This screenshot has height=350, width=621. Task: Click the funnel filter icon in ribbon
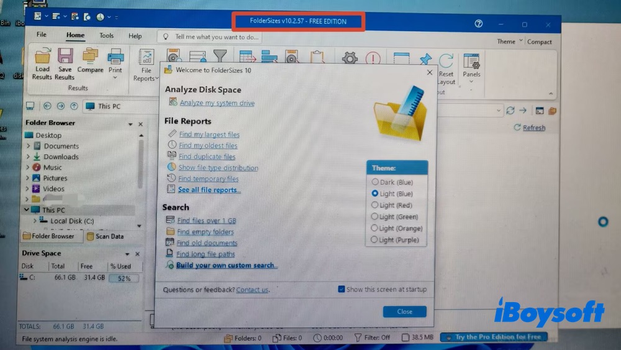(220, 57)
